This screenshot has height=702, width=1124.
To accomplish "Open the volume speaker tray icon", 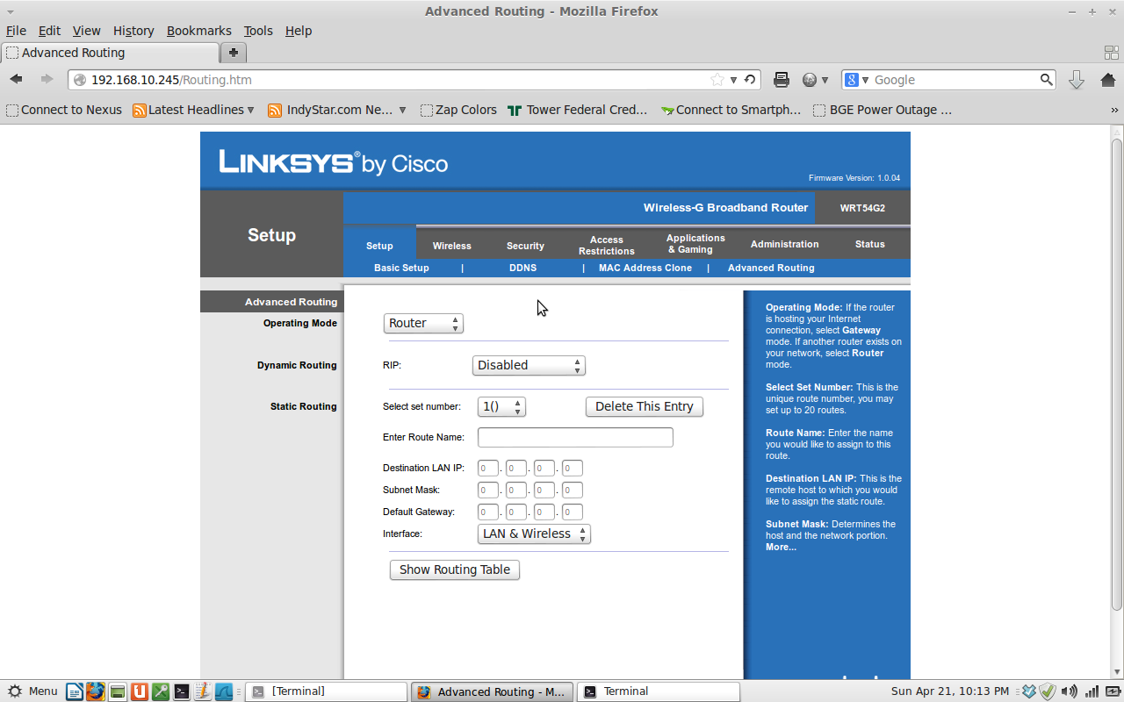I will click(1070, 691).
